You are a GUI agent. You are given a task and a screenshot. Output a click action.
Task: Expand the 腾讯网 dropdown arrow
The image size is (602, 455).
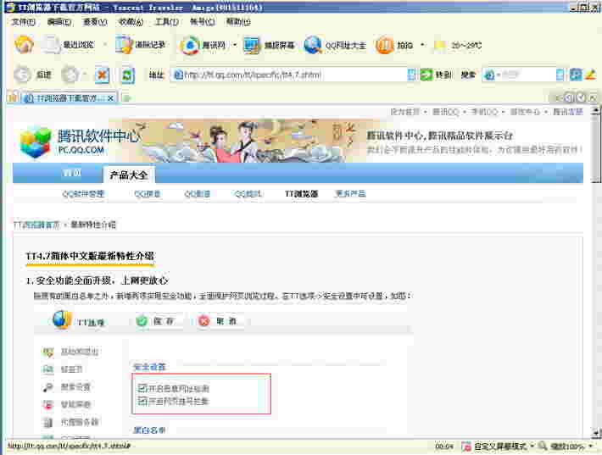click(x=235, y=45)
